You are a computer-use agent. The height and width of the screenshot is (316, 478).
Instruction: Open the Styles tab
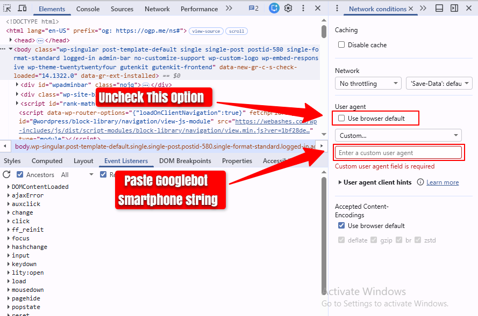12,161
